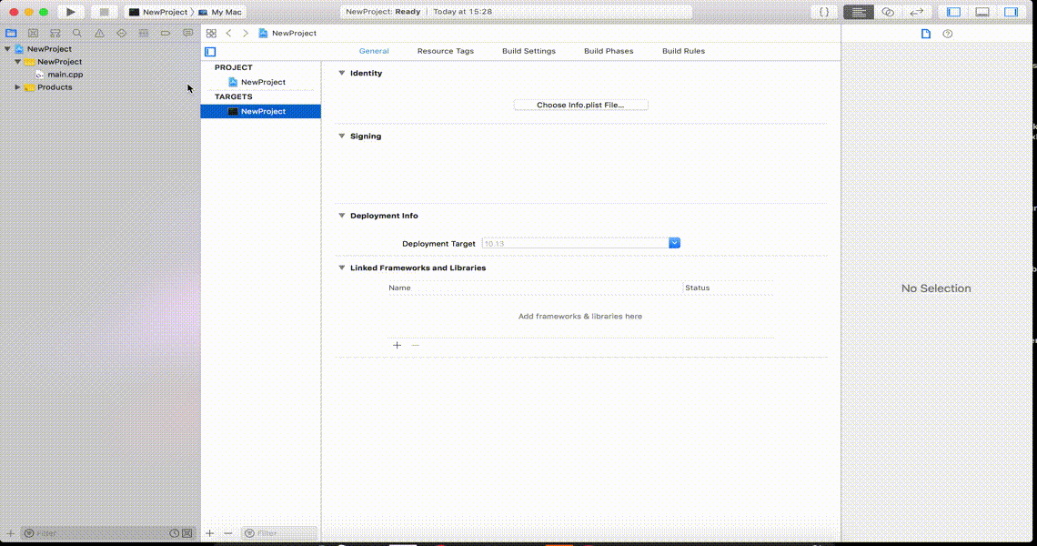Open the Test navigator diamond icon

121,33
